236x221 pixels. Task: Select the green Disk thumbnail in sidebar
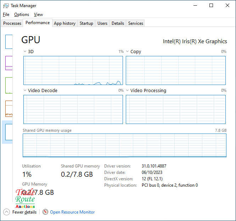point(9,85)
